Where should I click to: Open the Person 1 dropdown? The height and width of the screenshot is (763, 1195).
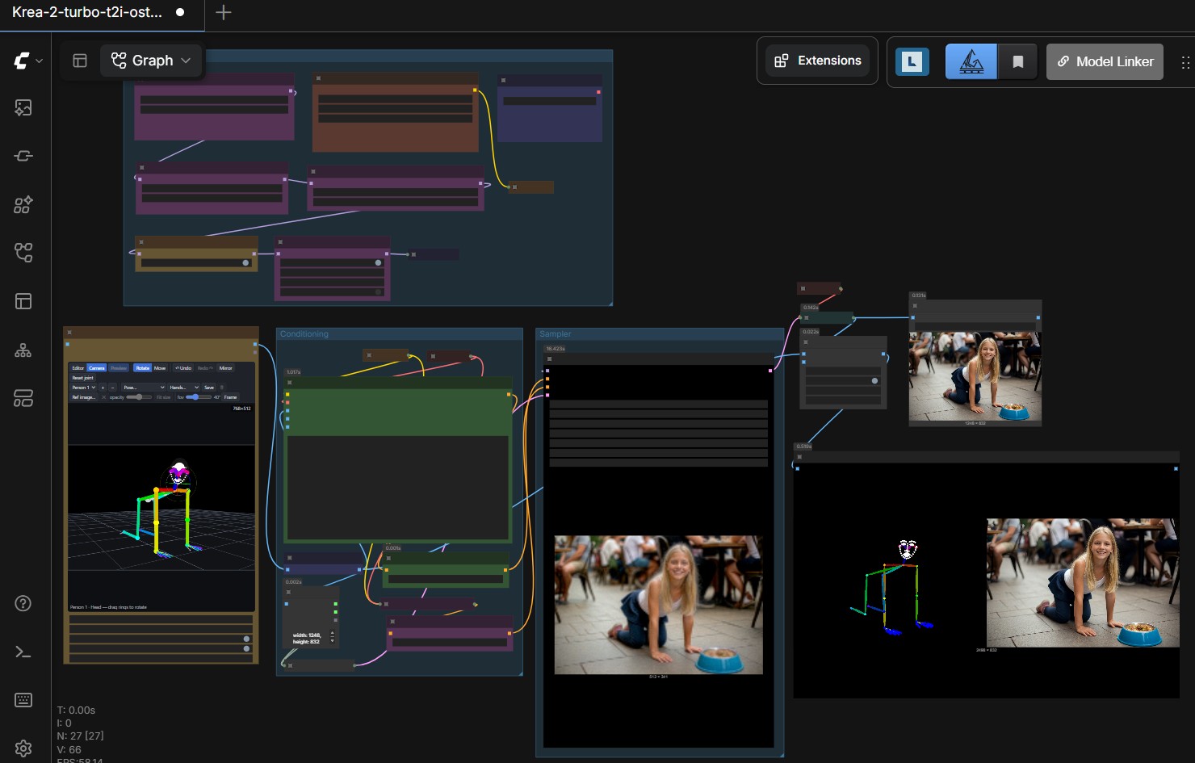[x=83, y=388]
